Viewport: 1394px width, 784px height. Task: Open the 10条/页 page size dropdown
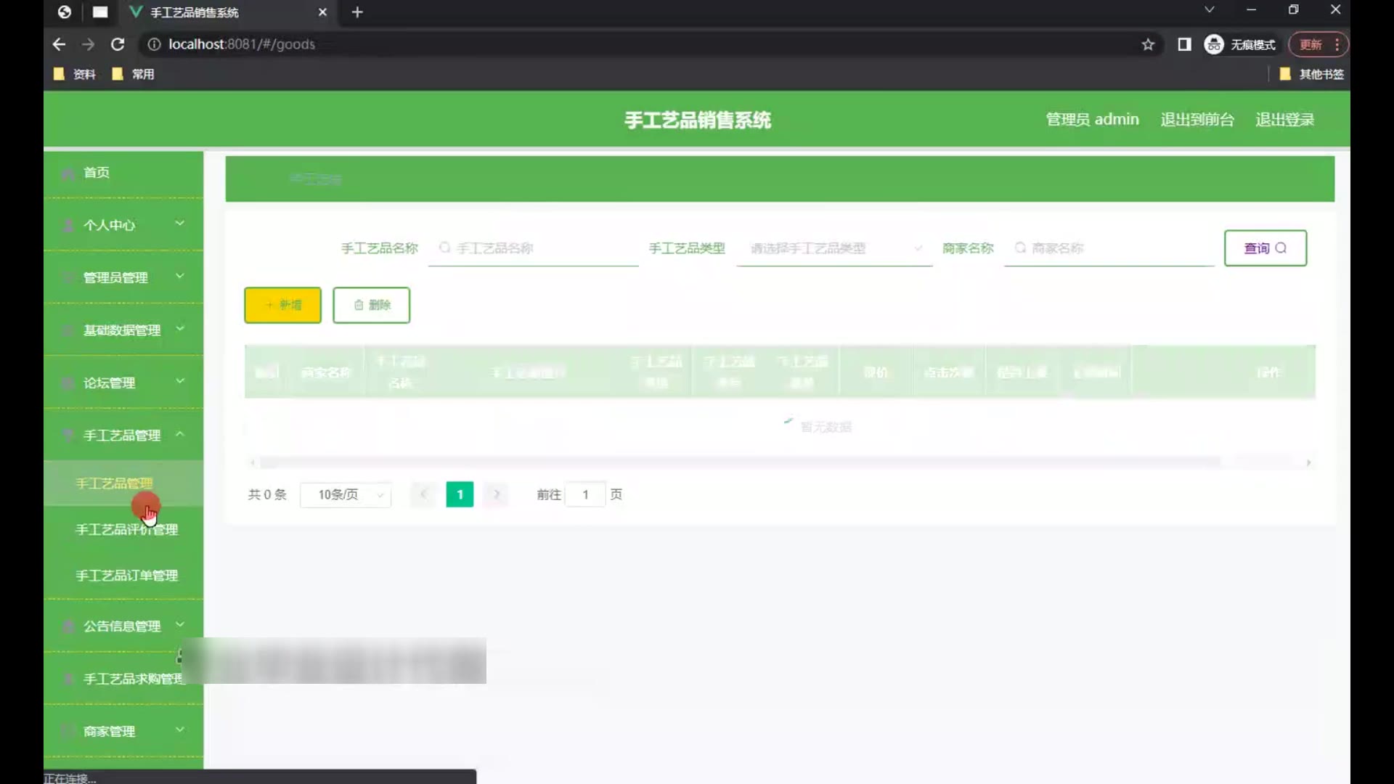346,494
